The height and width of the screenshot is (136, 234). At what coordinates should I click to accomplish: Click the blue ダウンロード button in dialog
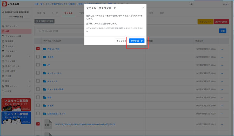click(x=137, y=41)
